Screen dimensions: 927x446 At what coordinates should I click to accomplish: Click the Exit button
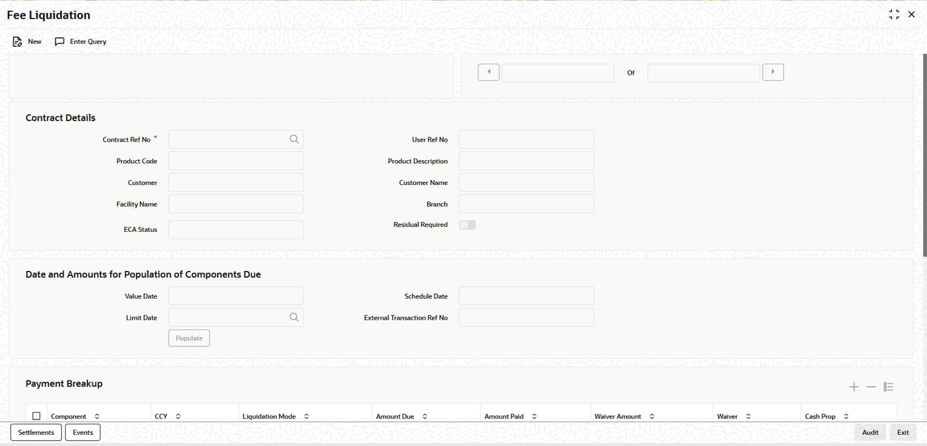click(x=903, y=432)
